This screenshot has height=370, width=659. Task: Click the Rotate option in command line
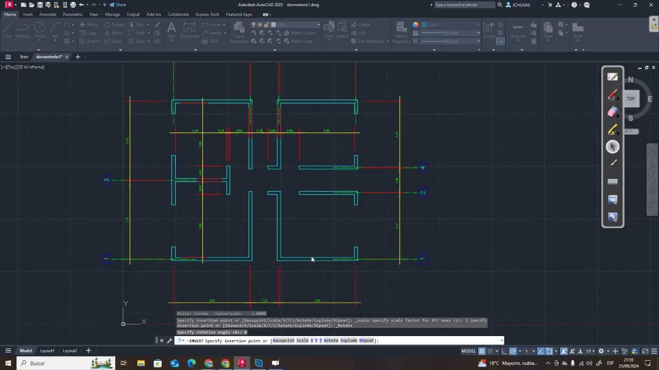tap(331, 341)
